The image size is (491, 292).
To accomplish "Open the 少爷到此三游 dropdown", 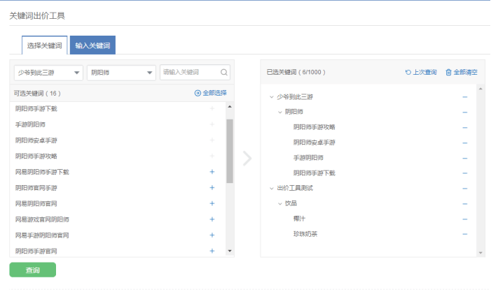I will [48, 72].
